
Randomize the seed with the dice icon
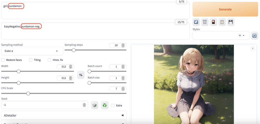coord(94,105)
